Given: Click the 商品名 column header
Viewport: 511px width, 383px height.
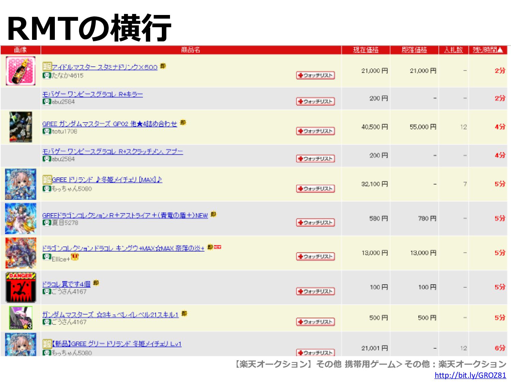Looking at the screenshot, I should tap(191, 50).
